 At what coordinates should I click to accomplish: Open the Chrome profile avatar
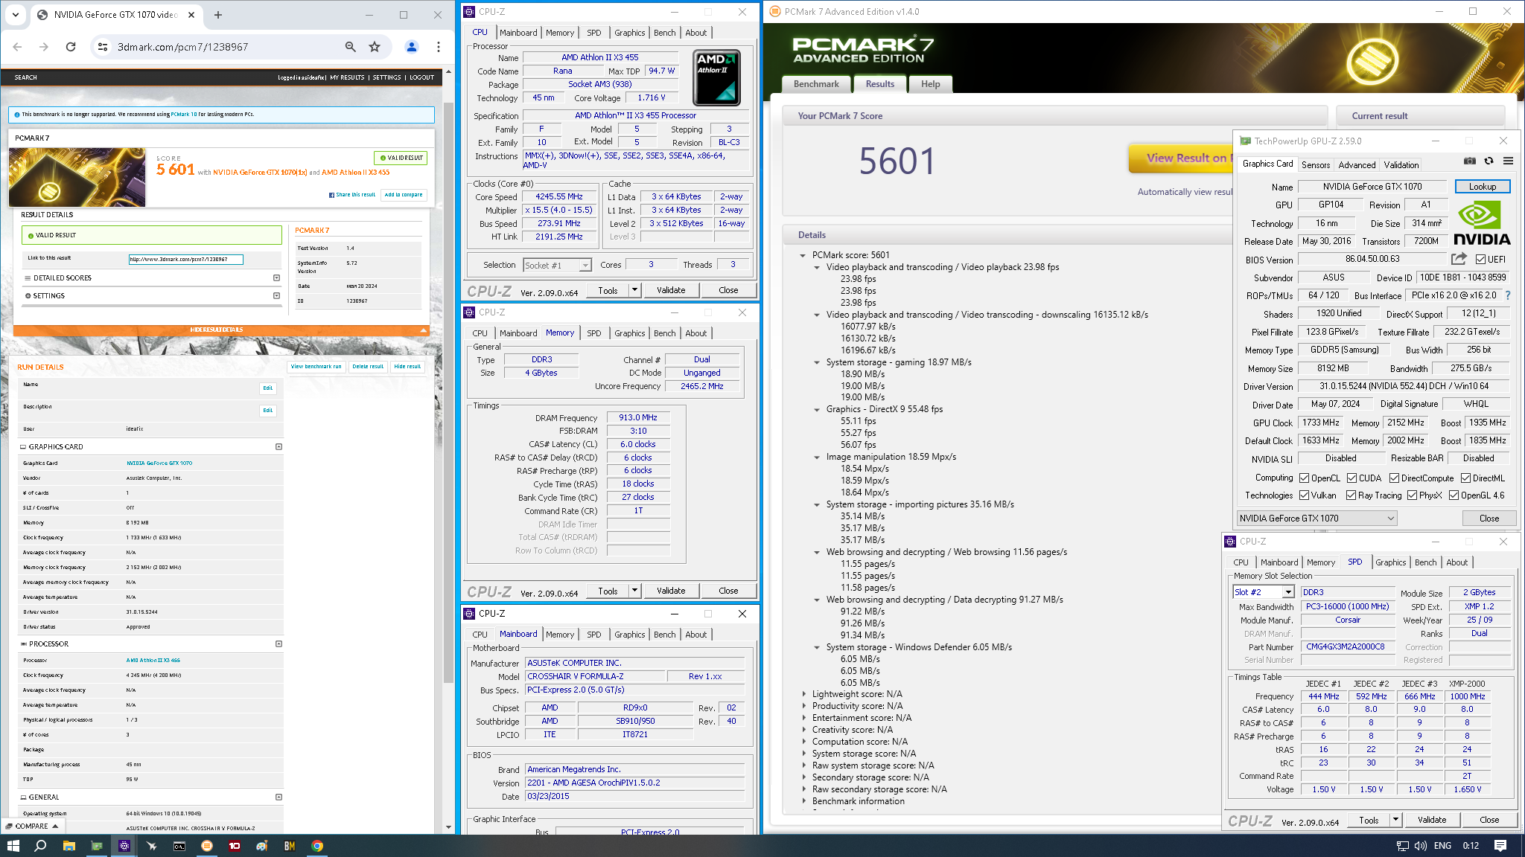pyautogui.click(x=411, y=47)
